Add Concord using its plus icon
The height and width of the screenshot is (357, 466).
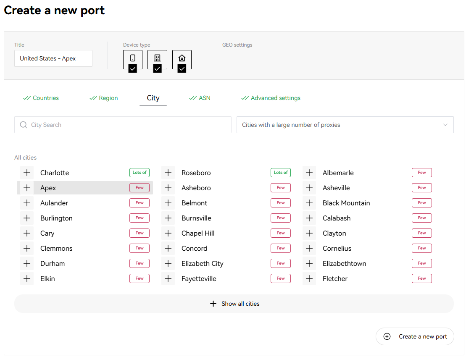pyautogui.click(x=168, y=248)
